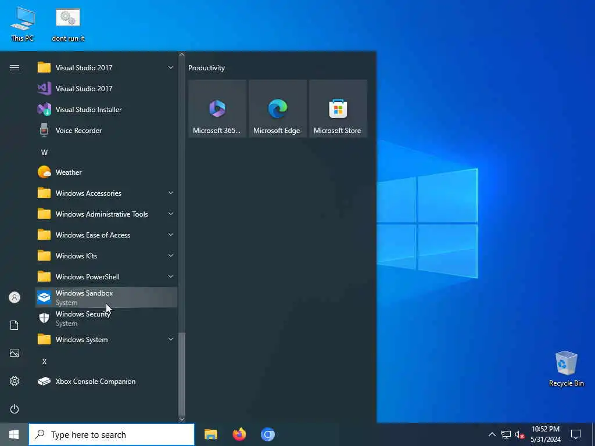
Task: Open the user account icon
Action: click(x=15, y=297)
